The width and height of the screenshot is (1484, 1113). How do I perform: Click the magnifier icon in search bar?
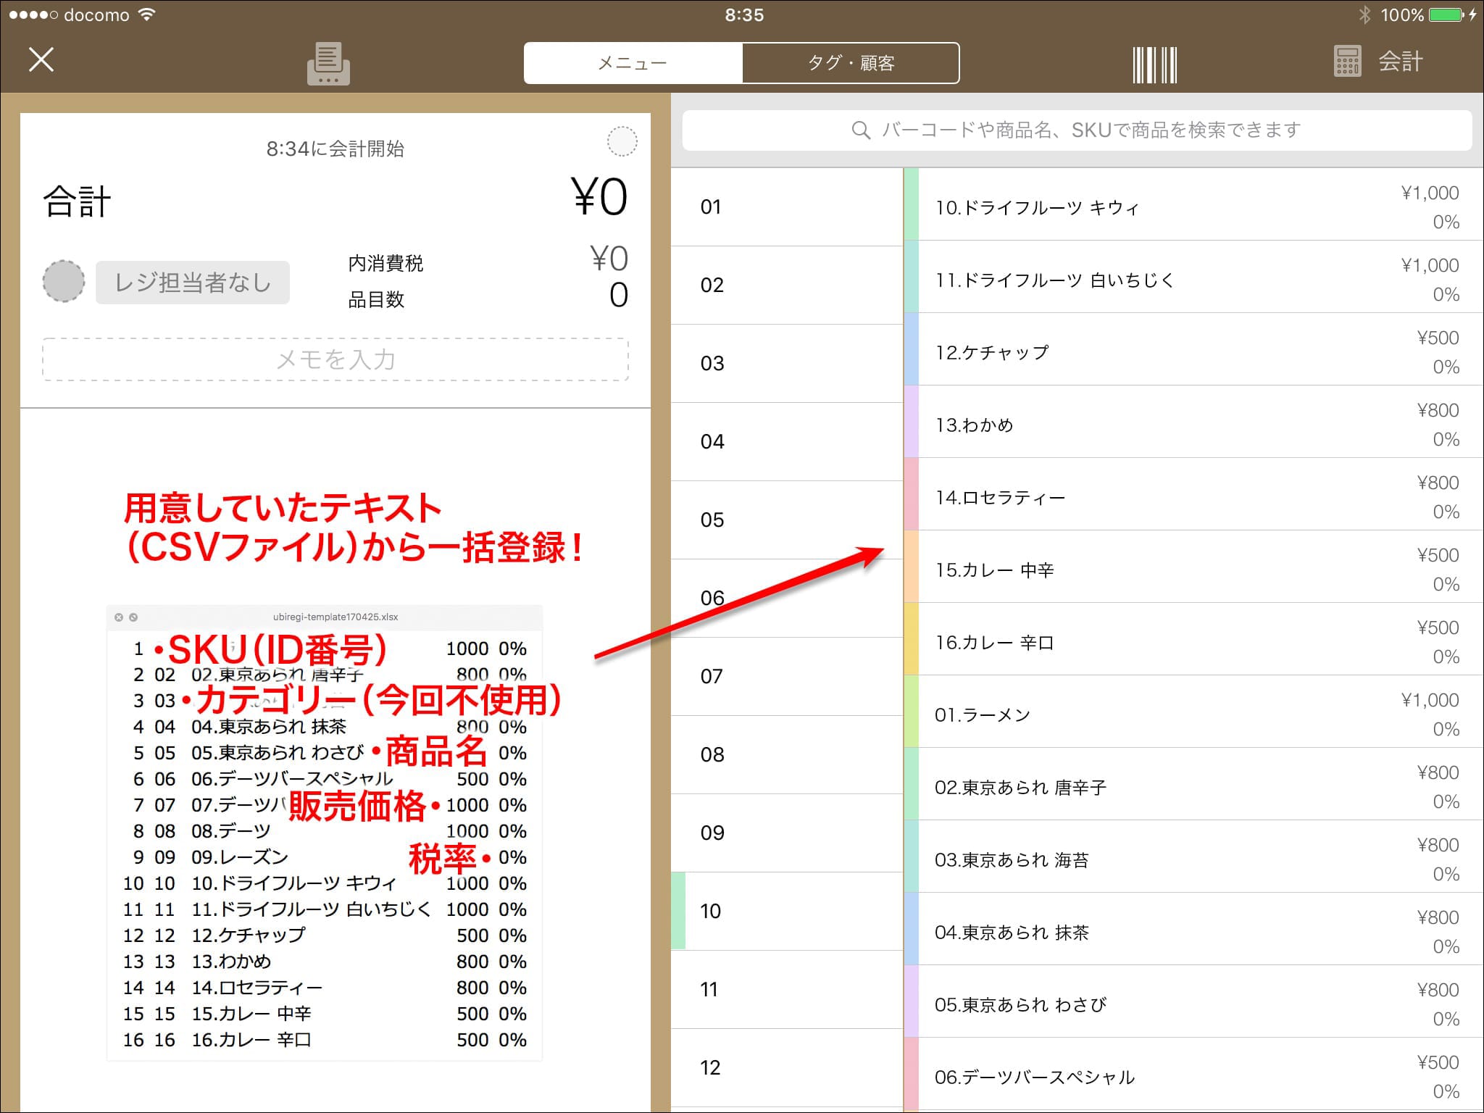click(861, 130)
